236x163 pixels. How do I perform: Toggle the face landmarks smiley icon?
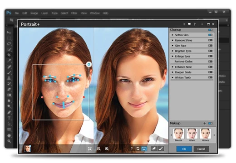[x=144, y=149]
